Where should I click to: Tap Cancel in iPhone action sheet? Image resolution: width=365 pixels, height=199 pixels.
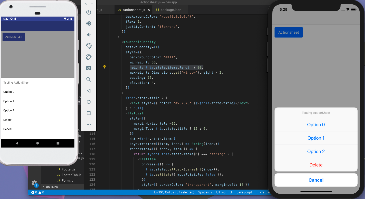[x=316, y=180]
